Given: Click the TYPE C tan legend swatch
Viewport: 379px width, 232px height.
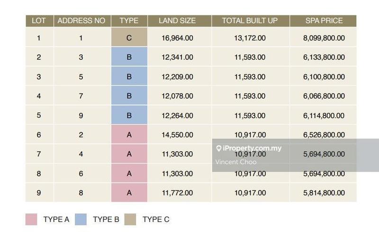Looking at the screenshot, I should (130, 219).
